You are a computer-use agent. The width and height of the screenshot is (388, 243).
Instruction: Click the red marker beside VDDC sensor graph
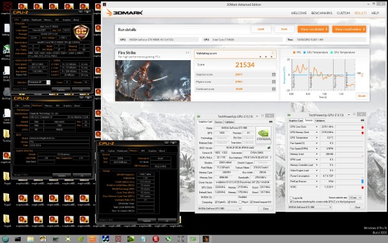tap(363, 187)
